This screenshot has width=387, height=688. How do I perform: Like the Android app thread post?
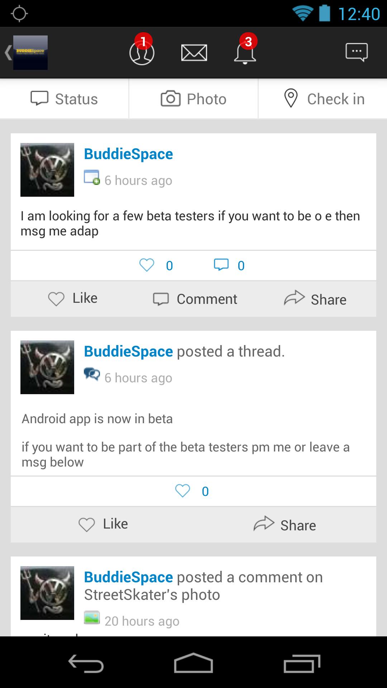click(x=103, y=524)
